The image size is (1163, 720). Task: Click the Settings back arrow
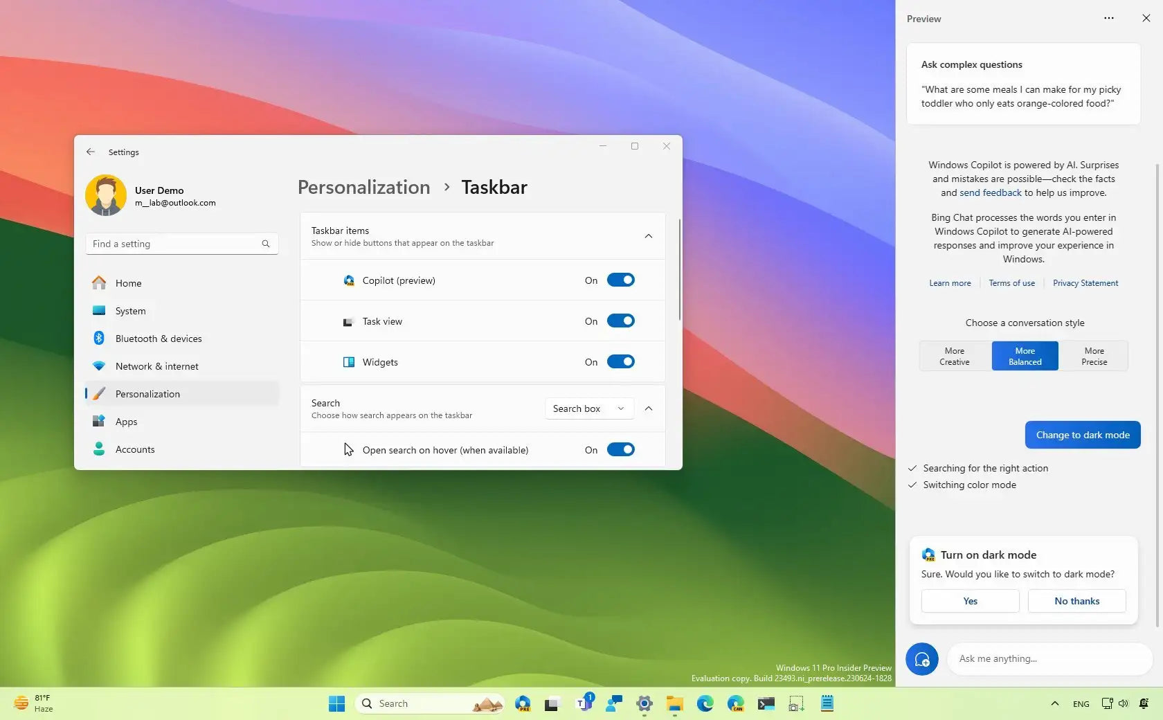[x=91, y=152]
